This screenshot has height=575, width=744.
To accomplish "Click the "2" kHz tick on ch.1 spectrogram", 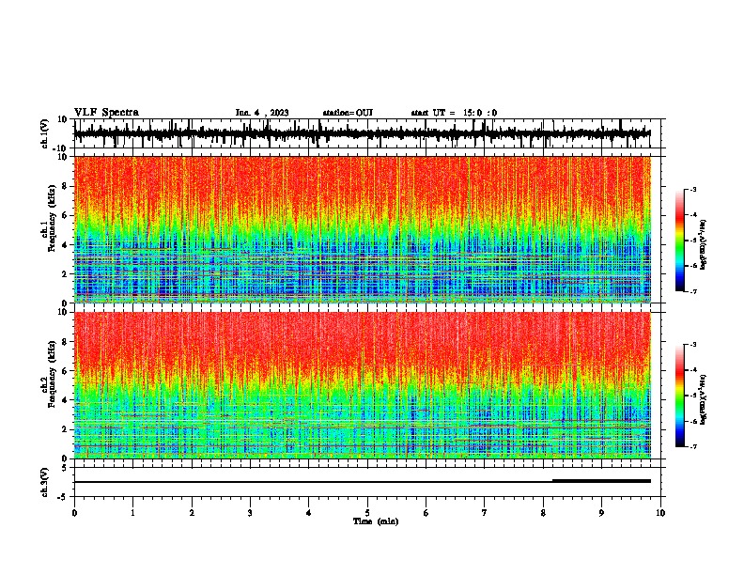I will pos(65,274).
